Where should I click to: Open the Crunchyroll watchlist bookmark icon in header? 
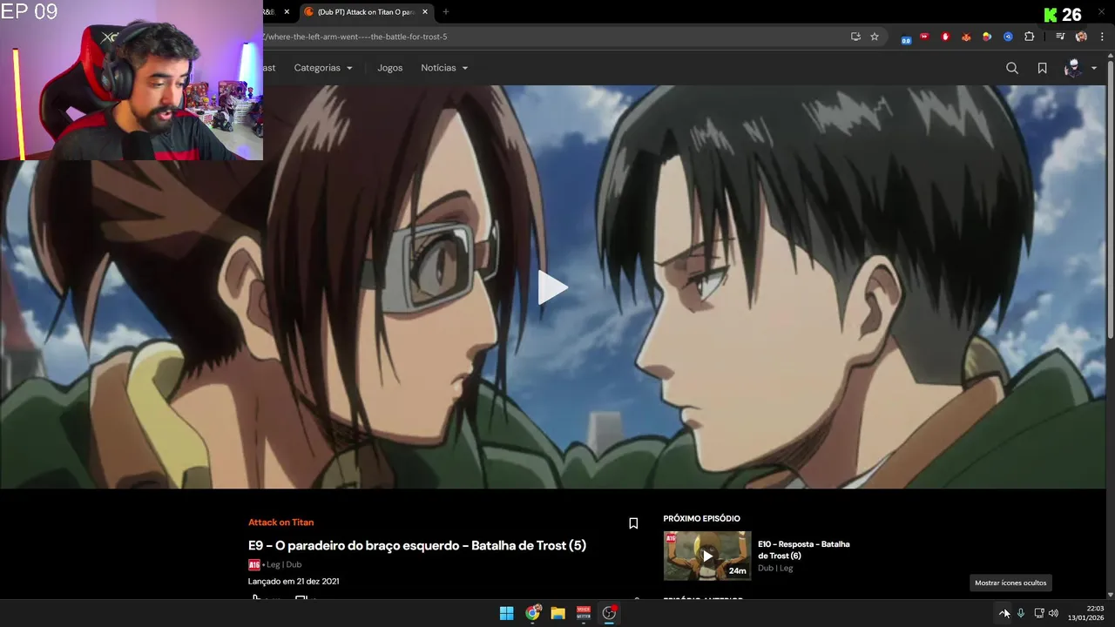1042,68
